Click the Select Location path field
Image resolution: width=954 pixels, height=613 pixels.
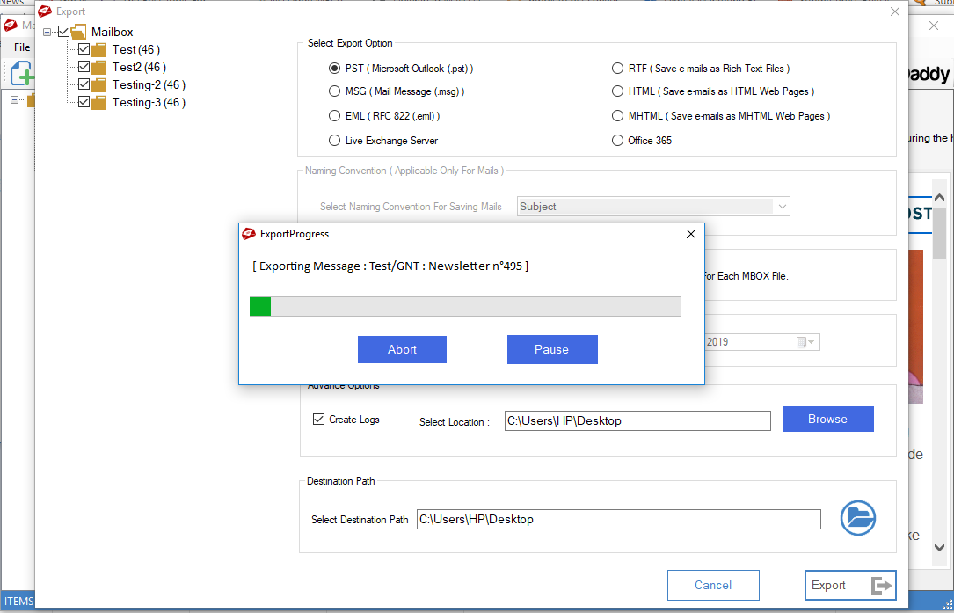637,420
